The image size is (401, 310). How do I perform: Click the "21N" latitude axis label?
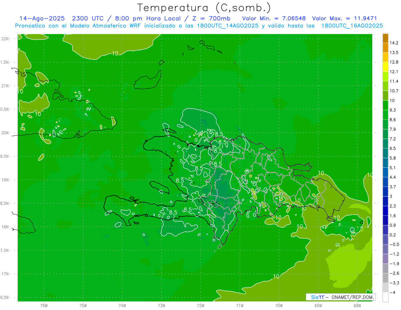pos(5,86)
